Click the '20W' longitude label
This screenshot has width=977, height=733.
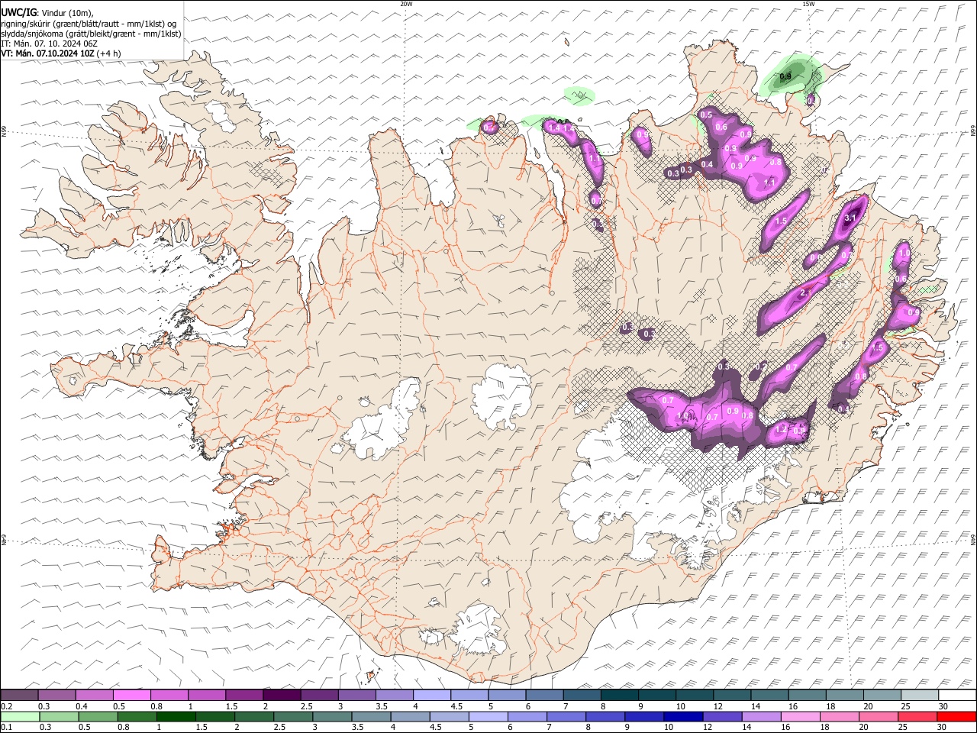coord(406,4)
